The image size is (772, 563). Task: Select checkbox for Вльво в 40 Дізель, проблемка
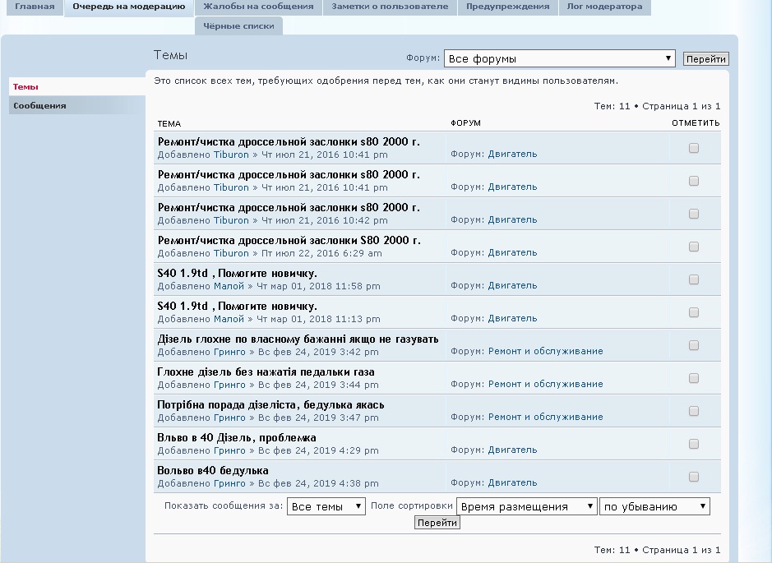coord(694,444)
